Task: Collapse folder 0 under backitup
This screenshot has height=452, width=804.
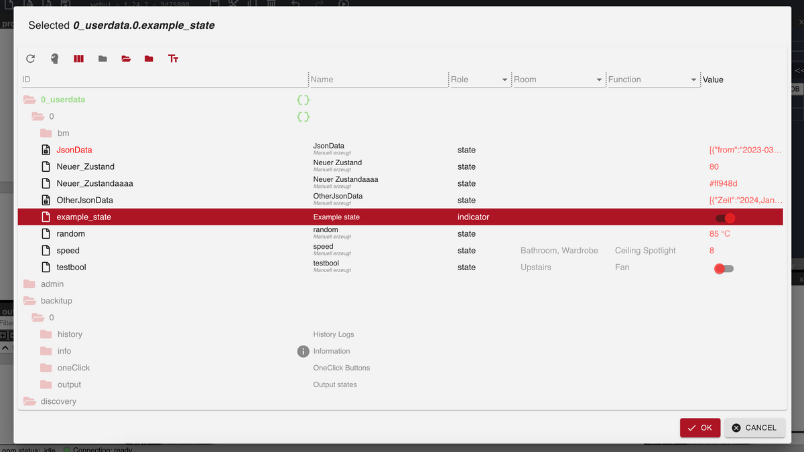Action: click(x=38, y=318)
